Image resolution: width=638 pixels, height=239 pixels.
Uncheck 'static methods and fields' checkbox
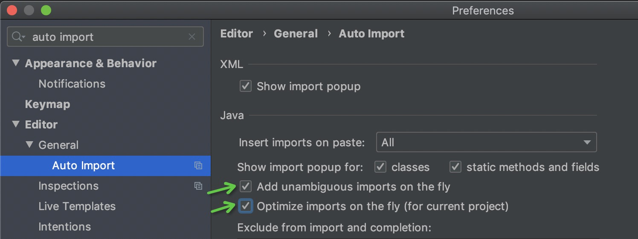(x=455, y=167)
